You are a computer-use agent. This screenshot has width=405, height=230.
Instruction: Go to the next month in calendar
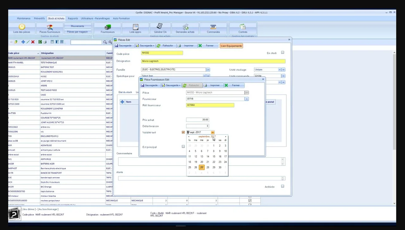(x=226, y=137)
